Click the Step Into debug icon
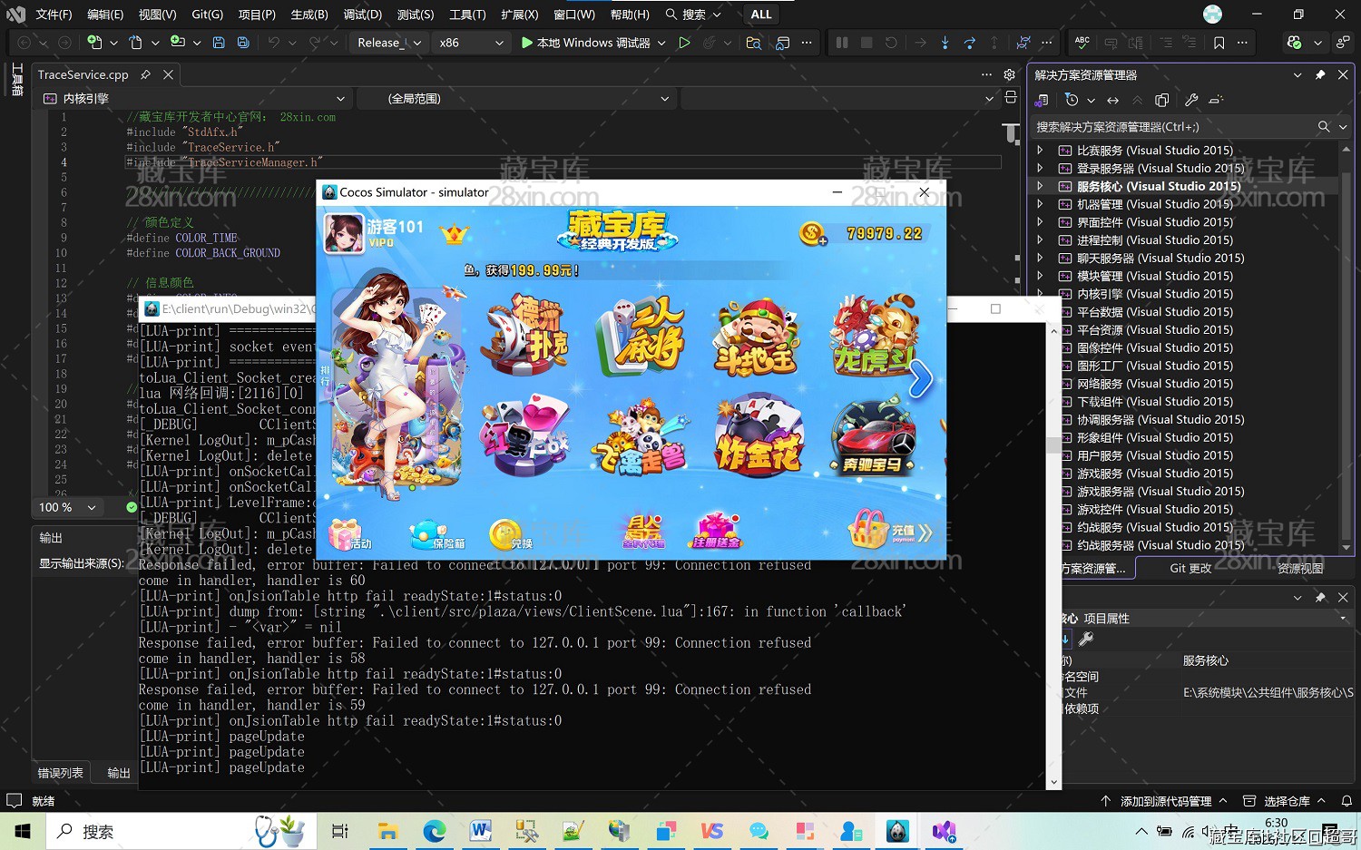Viewport: 1361px width, 850px height. coord(945,43)
